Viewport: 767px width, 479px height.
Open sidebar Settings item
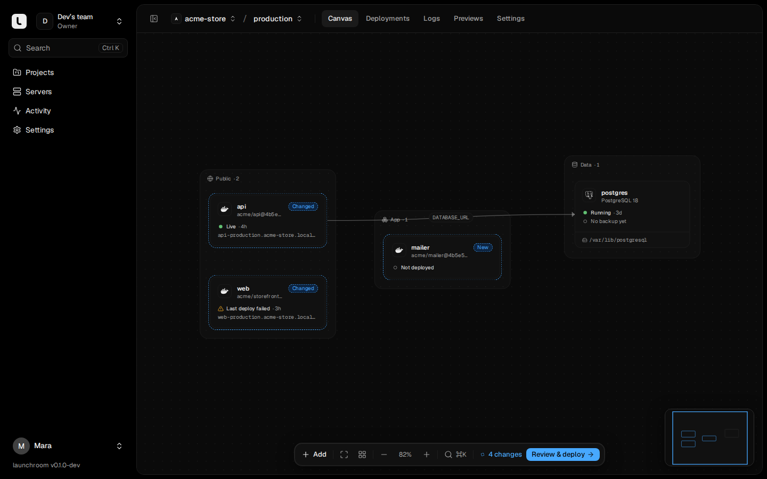coord(68,130)
